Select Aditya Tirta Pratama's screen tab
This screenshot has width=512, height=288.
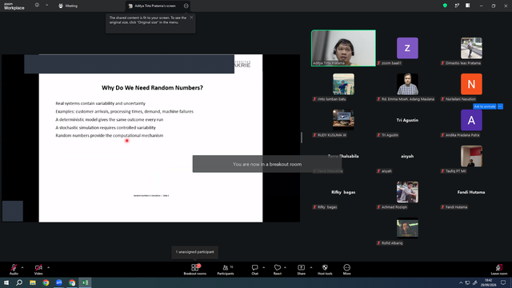[154, 6]
